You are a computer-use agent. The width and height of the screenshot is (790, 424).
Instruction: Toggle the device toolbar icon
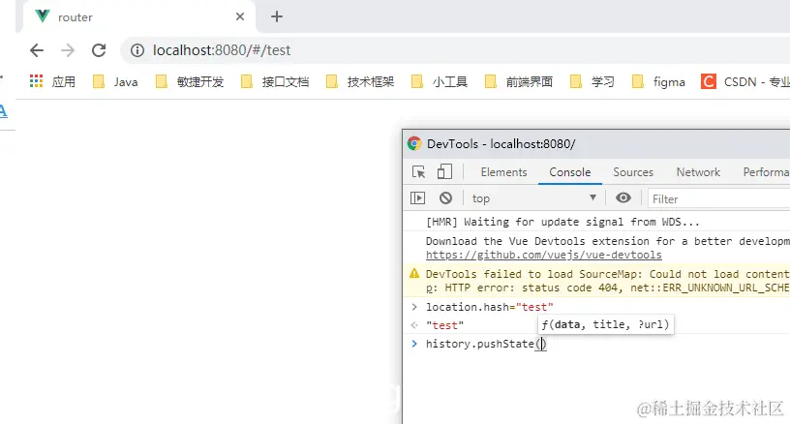click(x=444, y=171)
